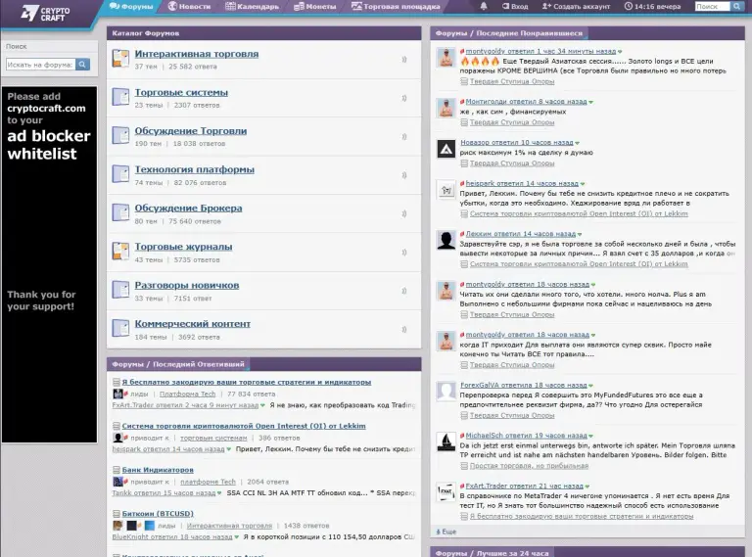
Task: Click the Вход login link
Action: tap(515, 6)
